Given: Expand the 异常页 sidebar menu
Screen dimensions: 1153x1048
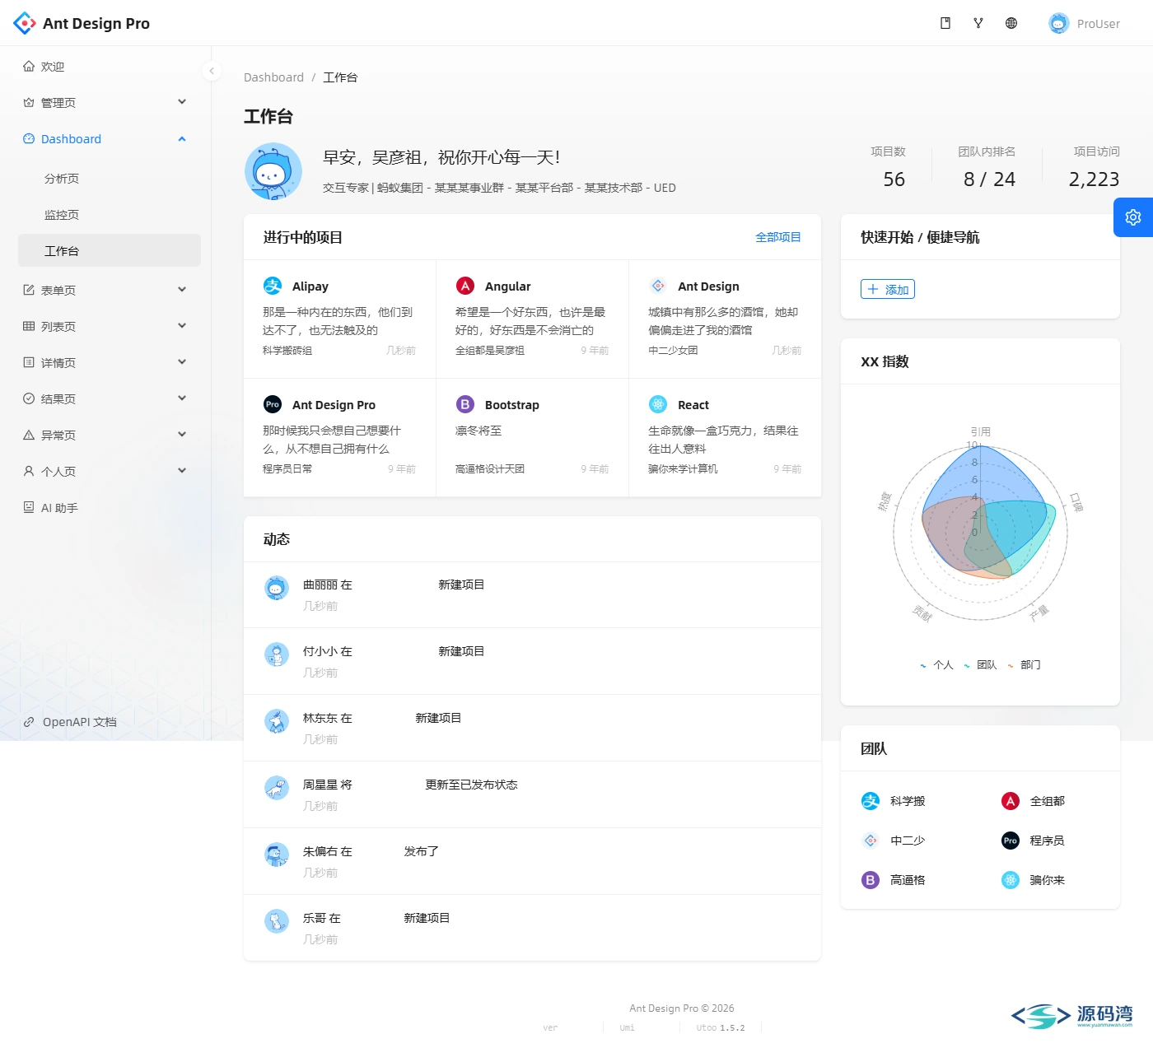Looking at the screenshot, I should point(110,436).
